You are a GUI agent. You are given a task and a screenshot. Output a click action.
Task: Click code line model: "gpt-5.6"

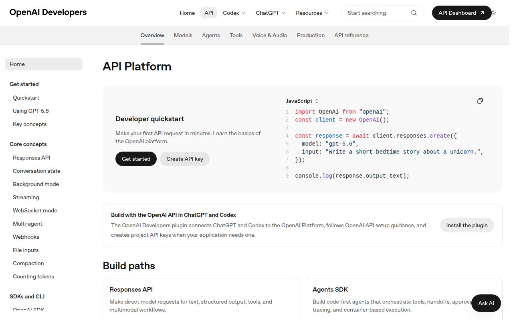tap(330, 144)
